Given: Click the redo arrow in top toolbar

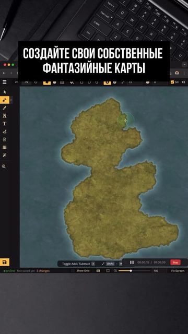Looking at the screenshot, I should 27,82.
